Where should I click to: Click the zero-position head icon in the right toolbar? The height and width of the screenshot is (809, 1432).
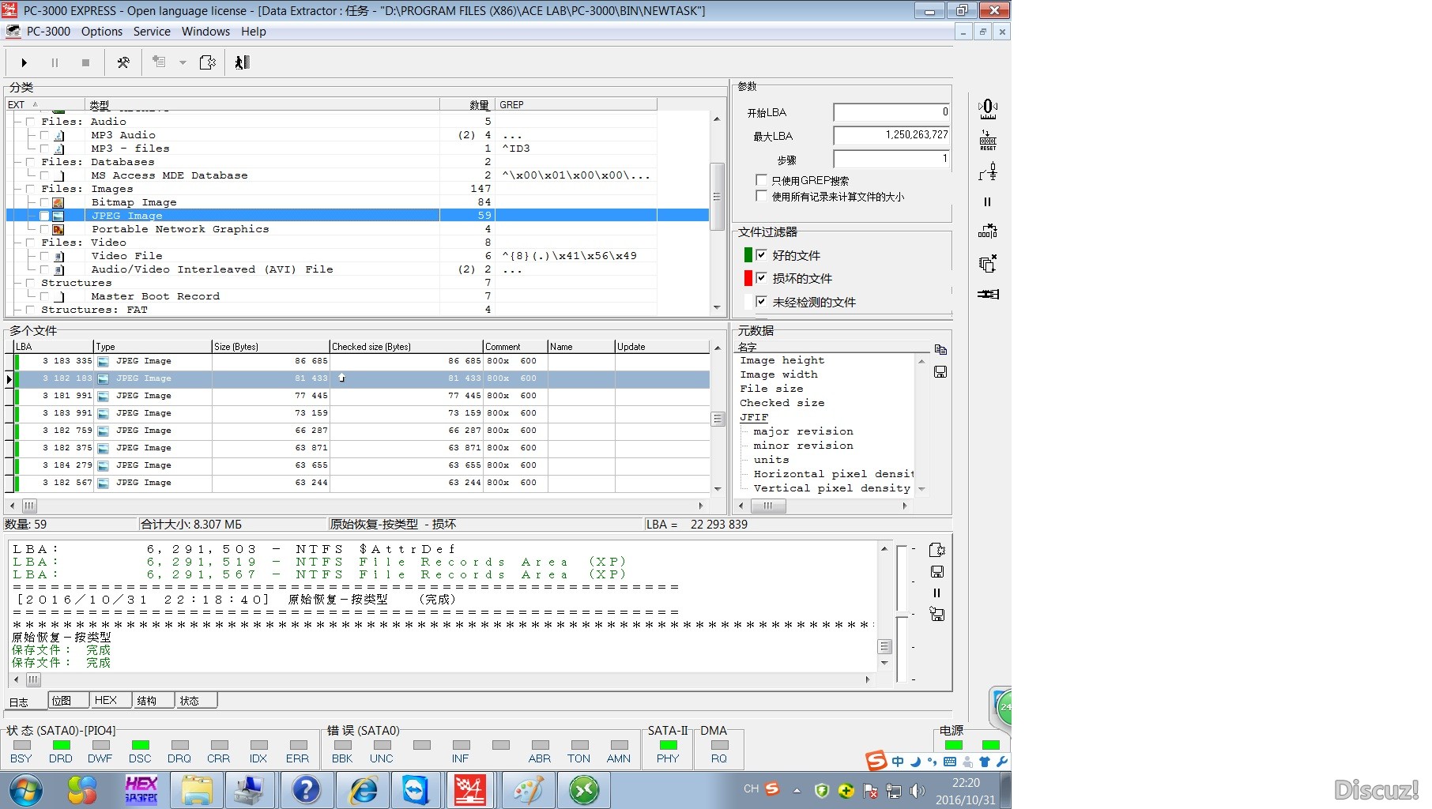(x=988, y=108)
